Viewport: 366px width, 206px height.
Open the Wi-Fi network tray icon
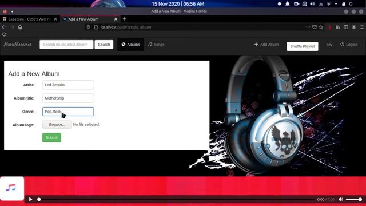point(329,4)
